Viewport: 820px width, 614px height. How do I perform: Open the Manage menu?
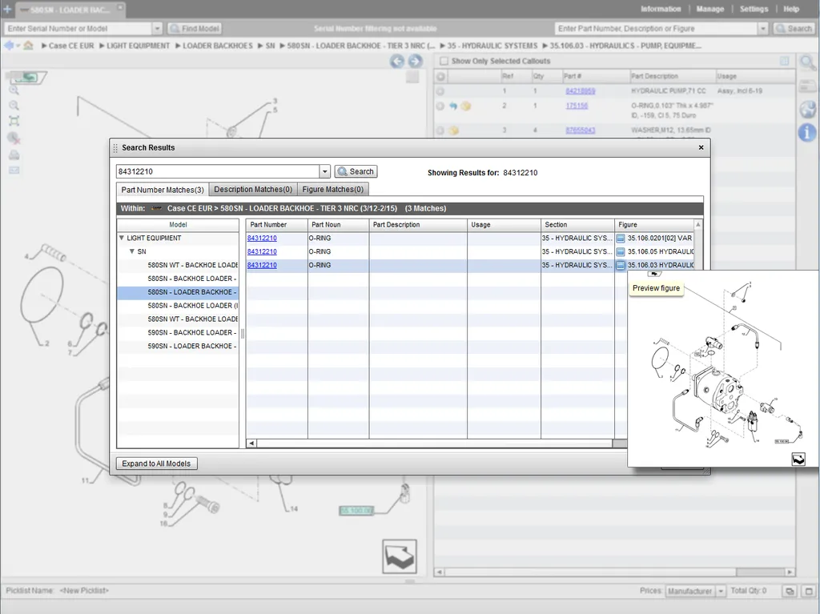[x=709, y=9]
